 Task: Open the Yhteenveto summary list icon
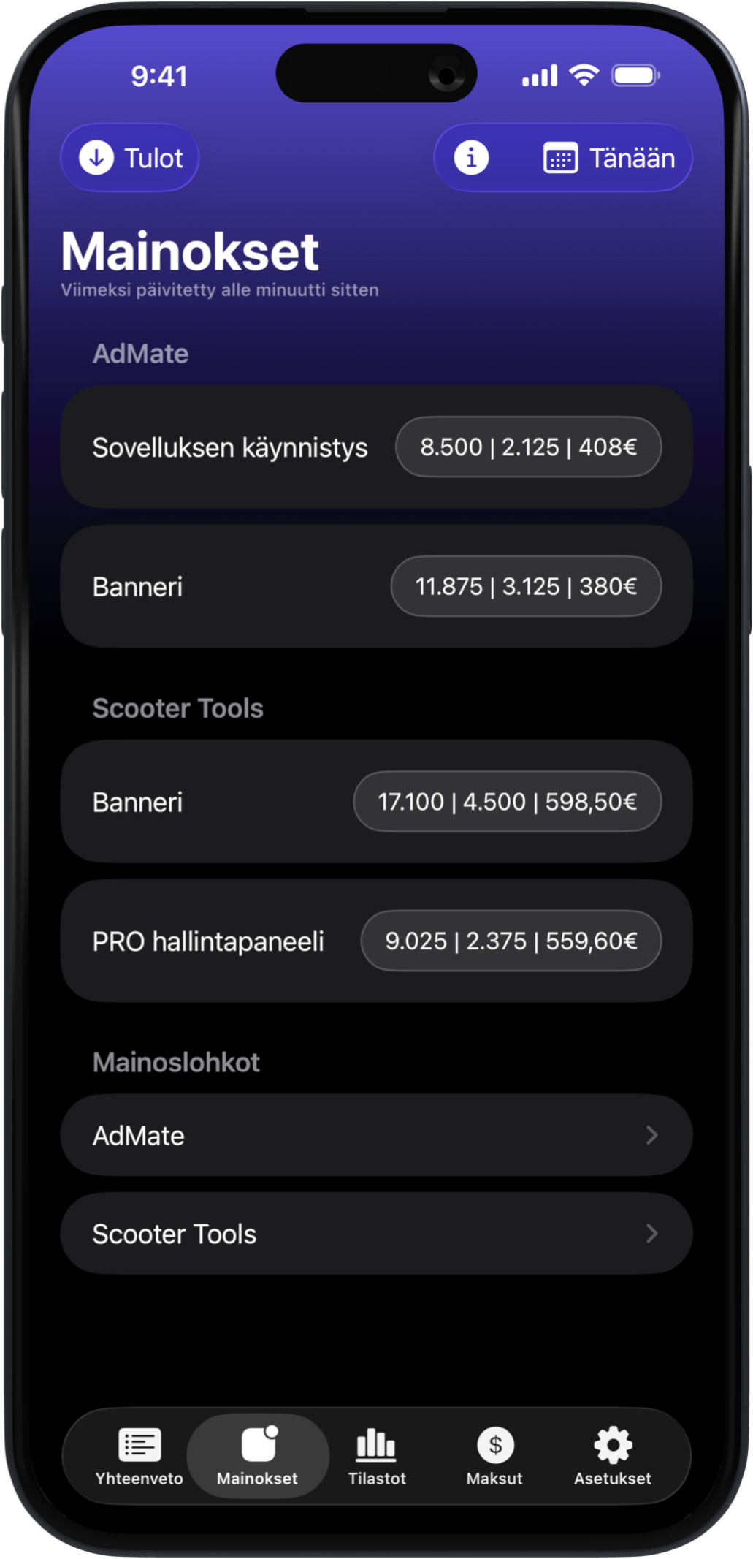click(x=139, y=1444)
